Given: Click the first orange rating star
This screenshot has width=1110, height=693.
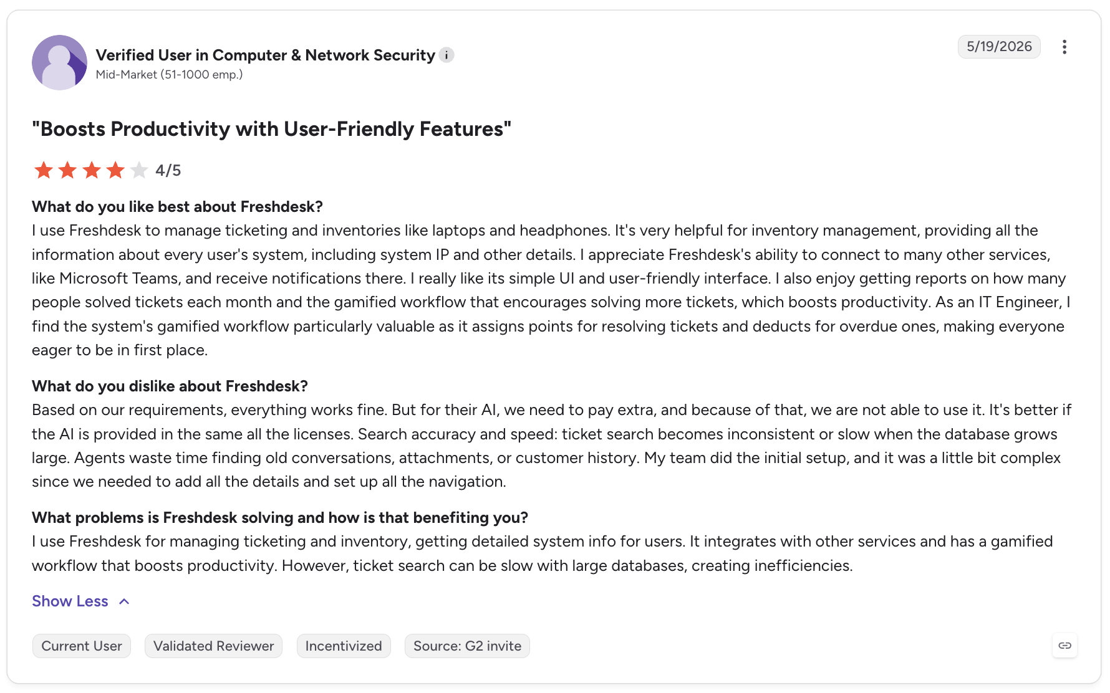Looking at the screenshot, I should pos(44,170).
